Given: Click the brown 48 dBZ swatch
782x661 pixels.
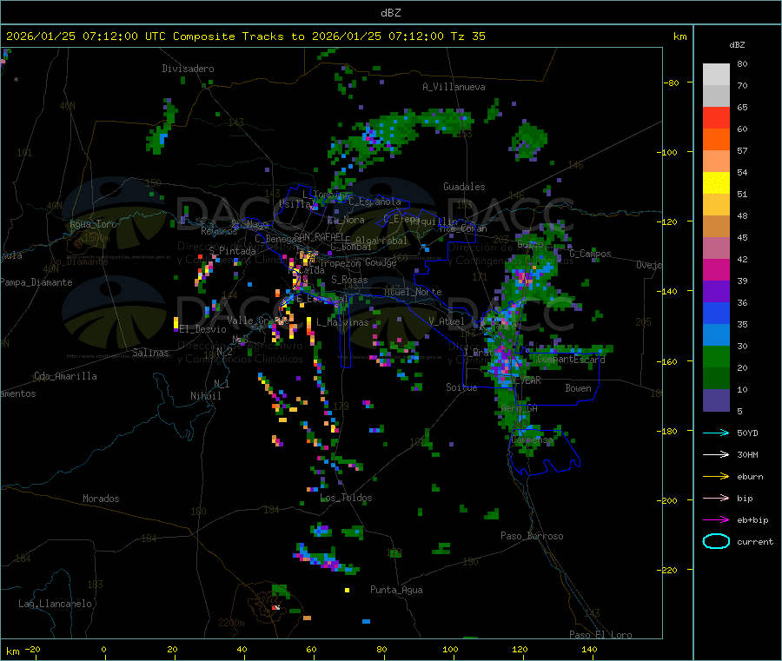Looking at the screenshot, I should [716, 226].
